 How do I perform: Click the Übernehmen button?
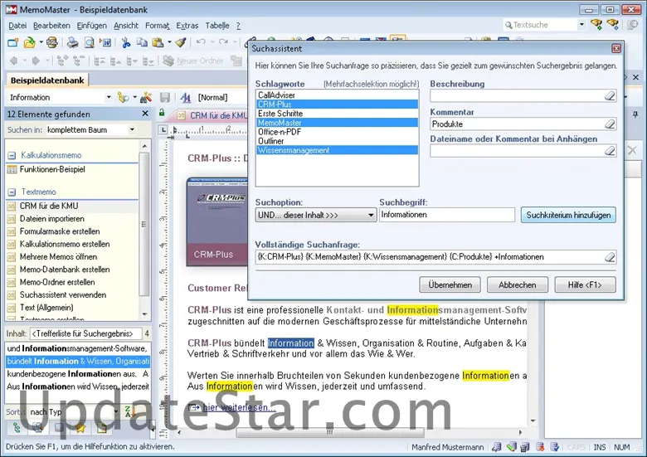pos(450,284)
